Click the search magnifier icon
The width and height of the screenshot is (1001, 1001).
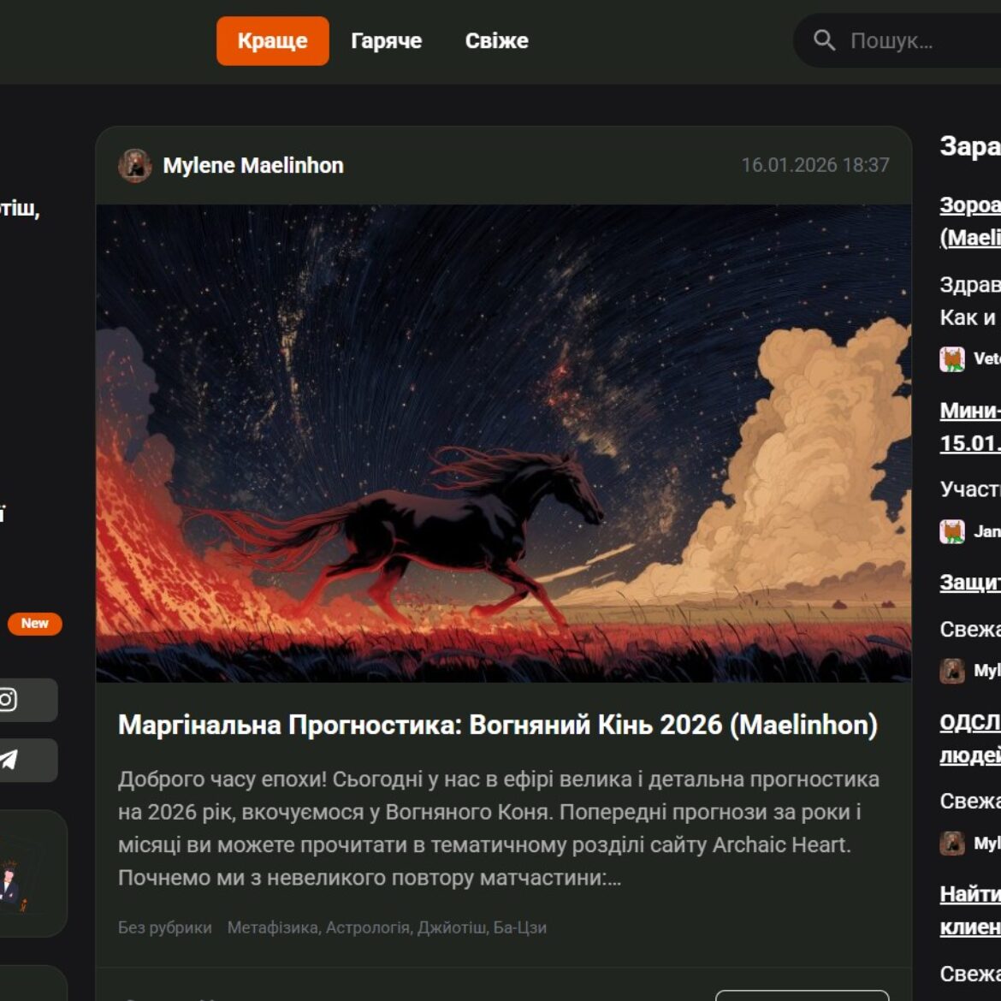point(824,40)
